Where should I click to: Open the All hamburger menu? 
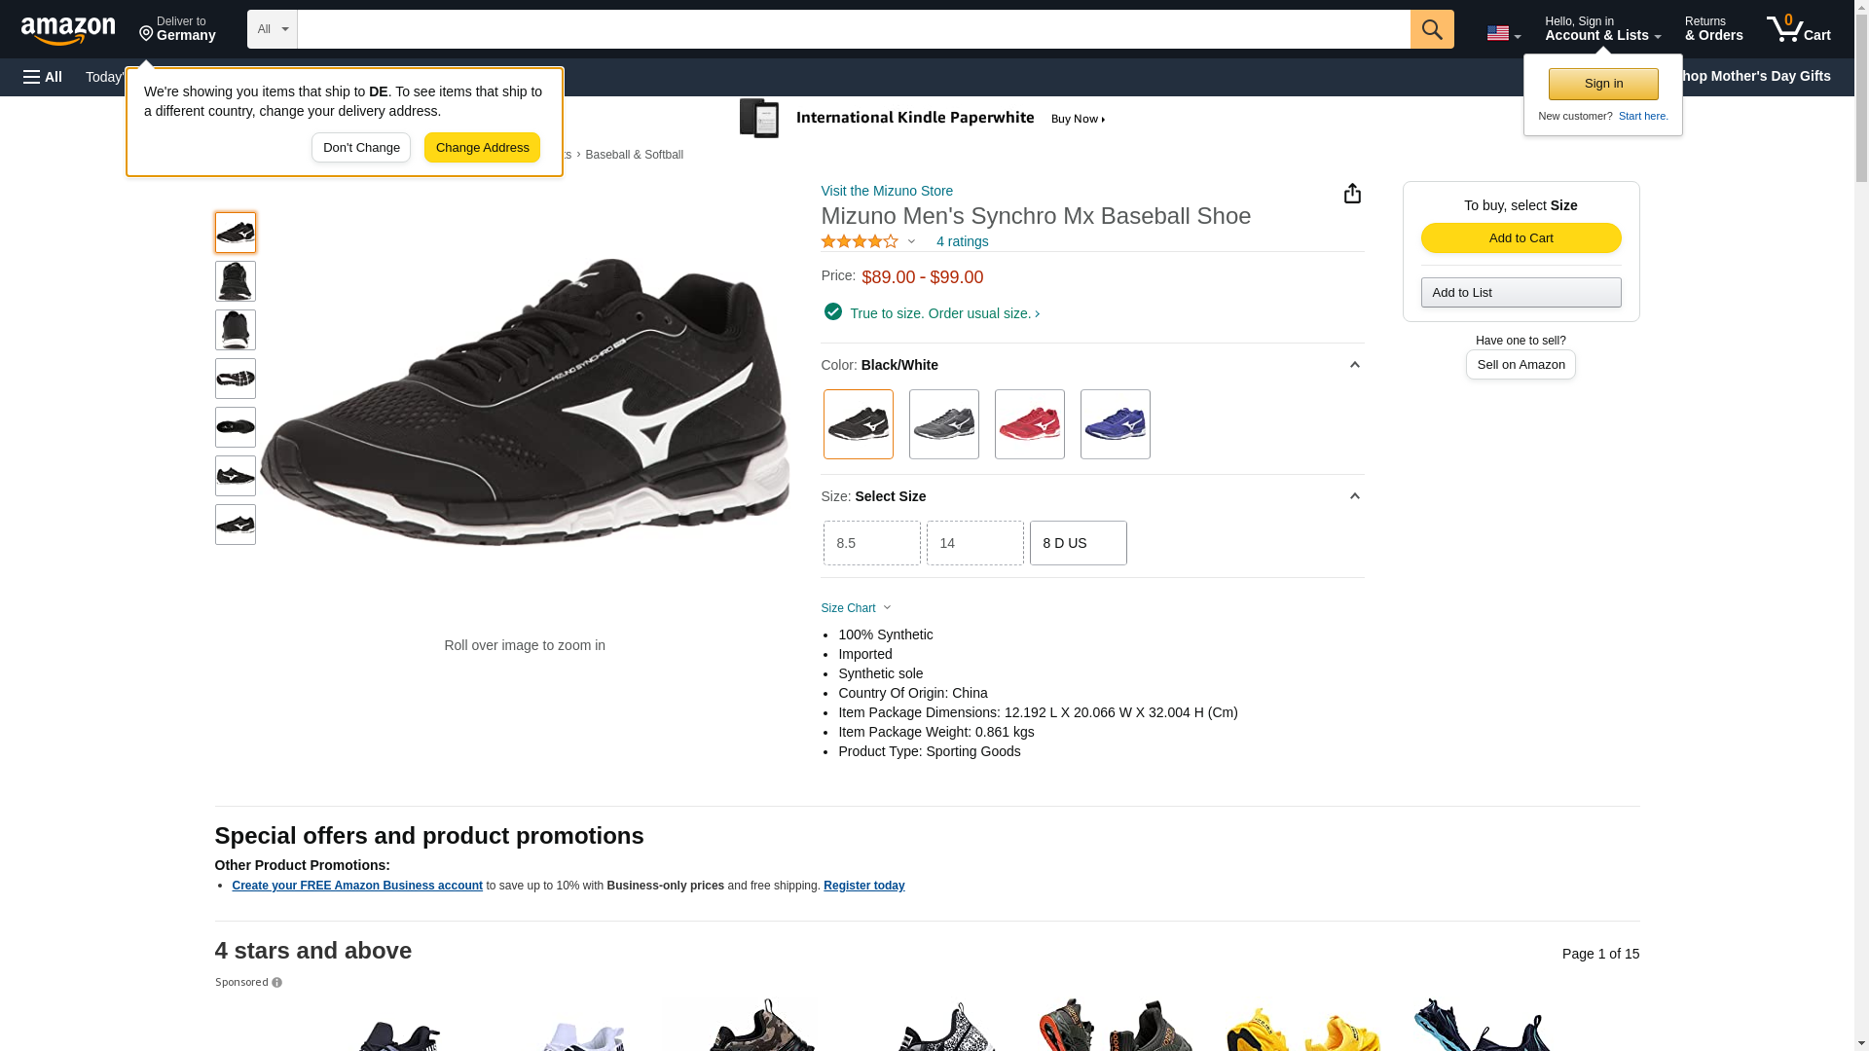(x=43, y=77)
